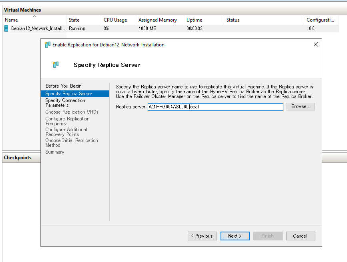Viewport: 347px width, 262px height.
Task: Select the Choose Replication VHDs step
Action: (72, 112)
